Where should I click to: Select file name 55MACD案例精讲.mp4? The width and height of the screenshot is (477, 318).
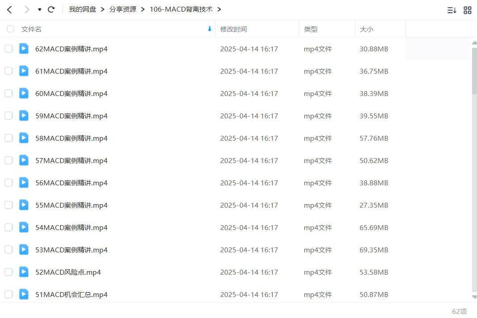pyautogui.click(x=71, y=205)
